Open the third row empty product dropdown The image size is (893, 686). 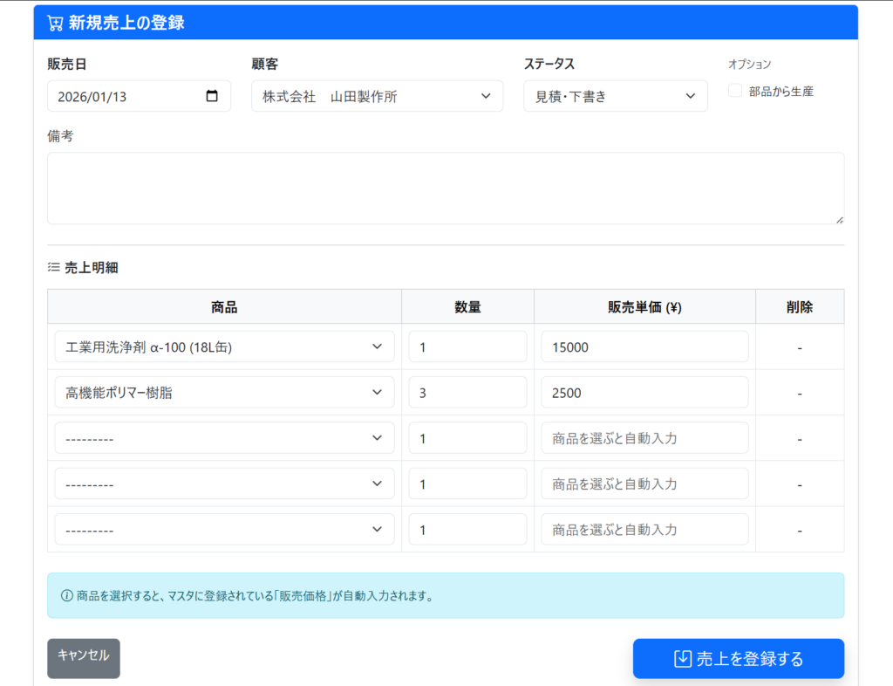coord(224,438)
